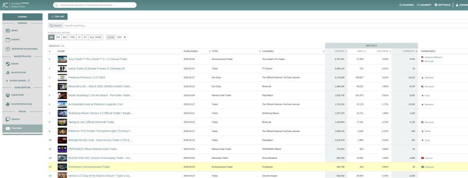468x178 pixels.
Task: Select the PlayStation marketplace icon
Action: point(8,73)
